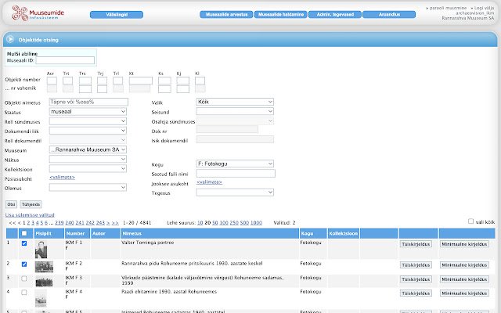
Task: Click the Number column header
Action: 75,233
